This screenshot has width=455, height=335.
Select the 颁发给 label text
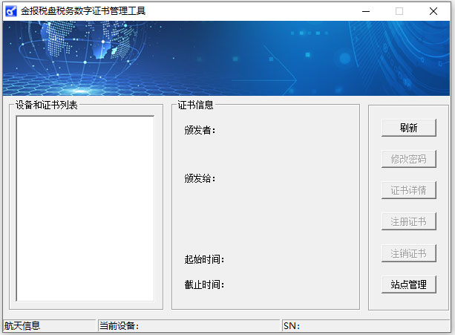200,178
